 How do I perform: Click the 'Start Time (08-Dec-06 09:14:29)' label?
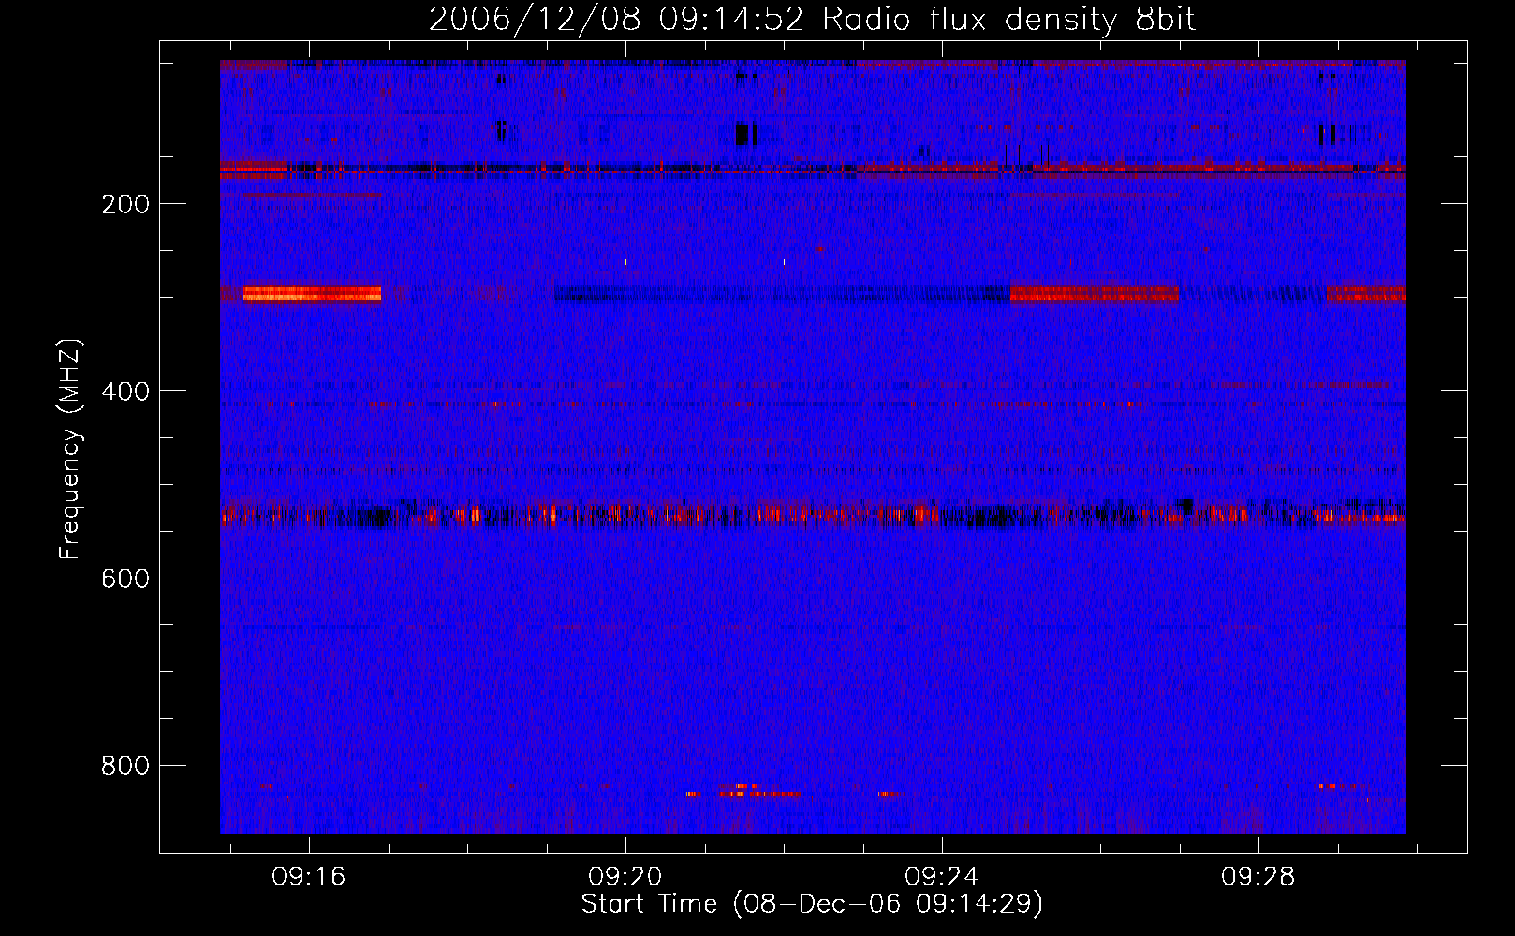click(812, 904)
